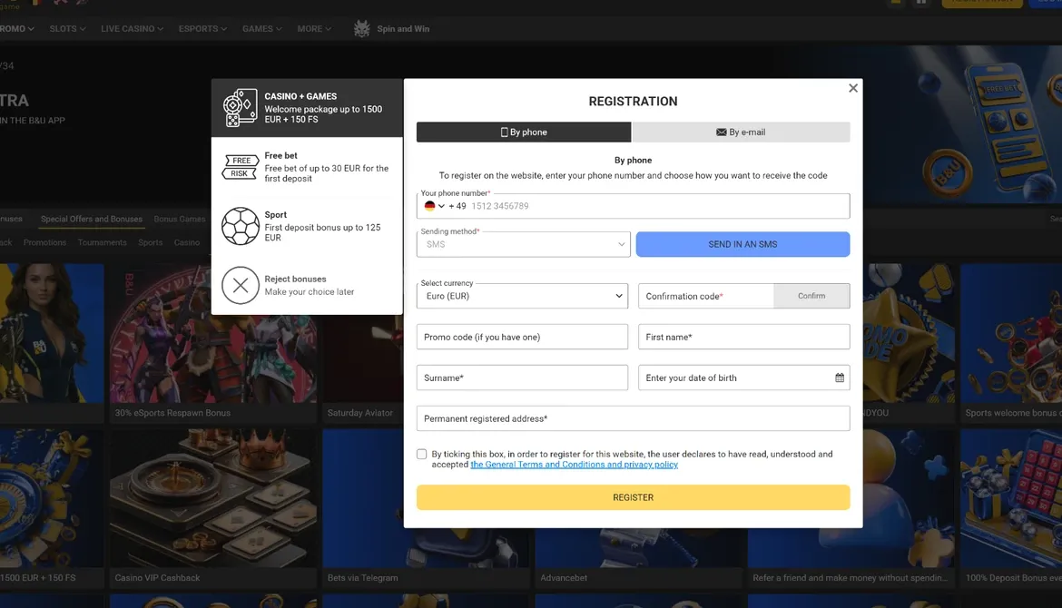1062x608 pixels.
Task: Open Special Offers and Bonuses tab
Action: tap(92, 219)
